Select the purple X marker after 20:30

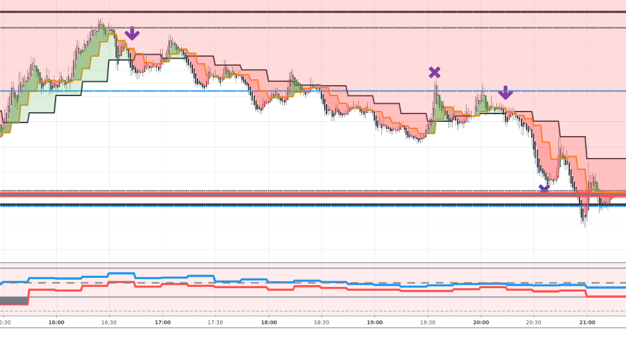(x=544, y=188)
